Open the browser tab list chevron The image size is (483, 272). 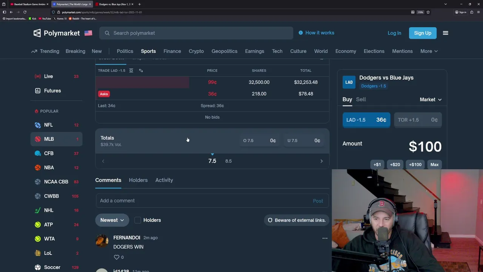pos(445,4)
